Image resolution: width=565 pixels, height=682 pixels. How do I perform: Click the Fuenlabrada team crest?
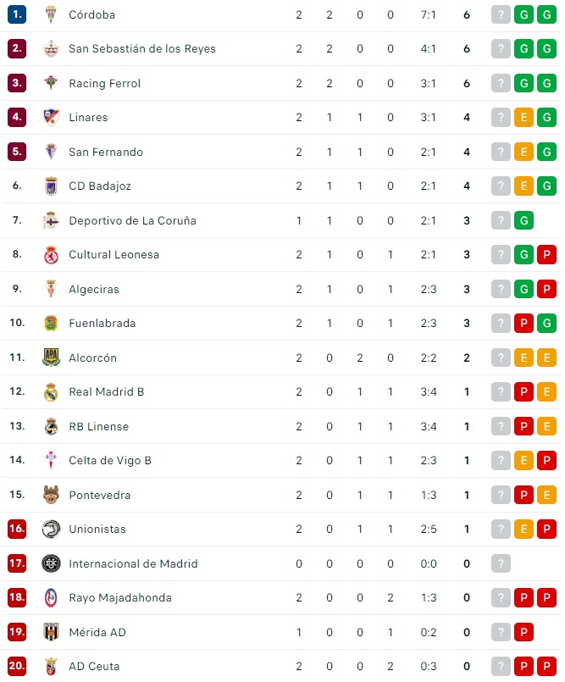[x=51, y=323]
